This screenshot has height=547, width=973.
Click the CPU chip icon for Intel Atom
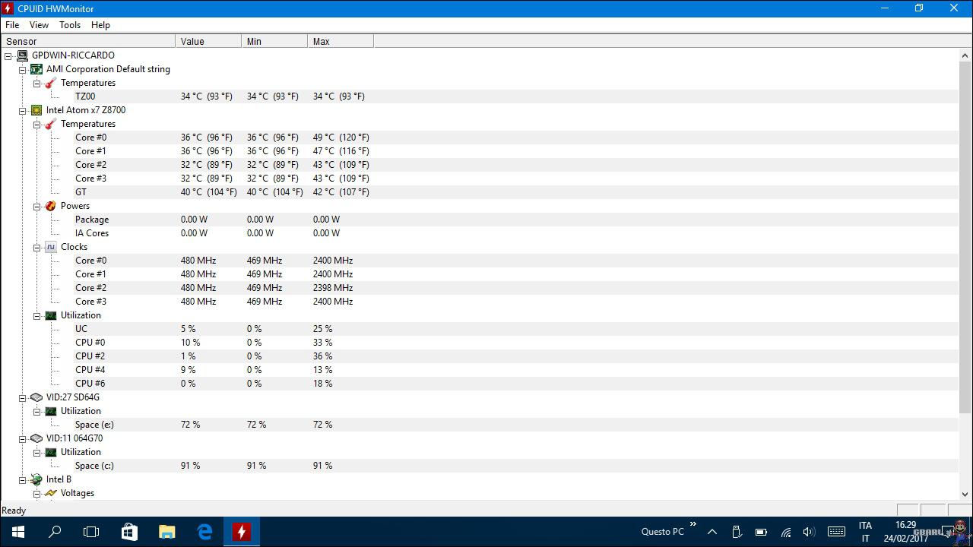[x=36, y=110]
